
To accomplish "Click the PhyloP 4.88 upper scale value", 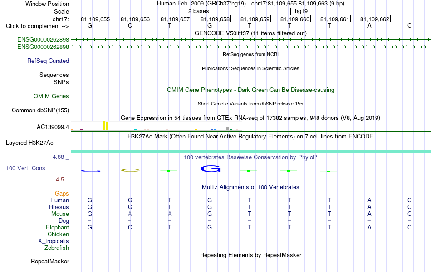I will 58,157.
